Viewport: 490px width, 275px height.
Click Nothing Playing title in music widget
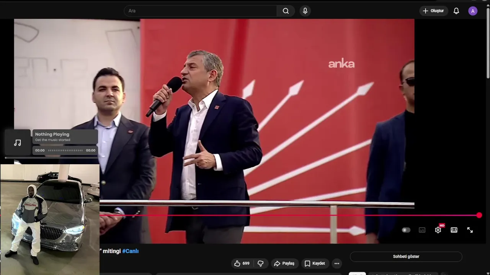coord(52,134)
